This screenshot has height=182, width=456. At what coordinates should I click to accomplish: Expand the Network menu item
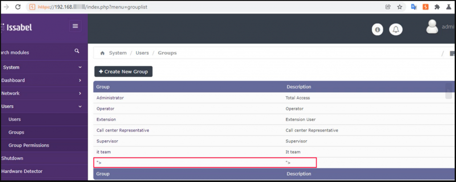44,93
